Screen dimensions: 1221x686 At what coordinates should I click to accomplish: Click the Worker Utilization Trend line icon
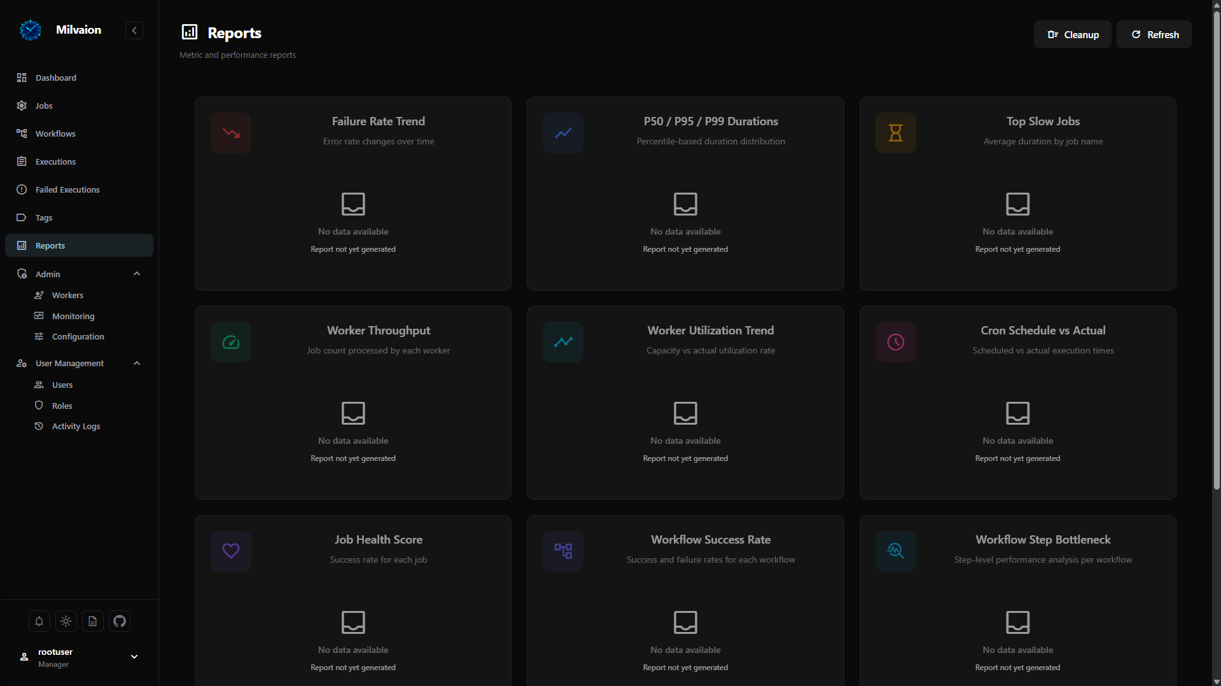tap(563, 342)
